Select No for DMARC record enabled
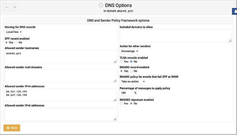This screenshot has height=135, width=237. click(131, 71)
